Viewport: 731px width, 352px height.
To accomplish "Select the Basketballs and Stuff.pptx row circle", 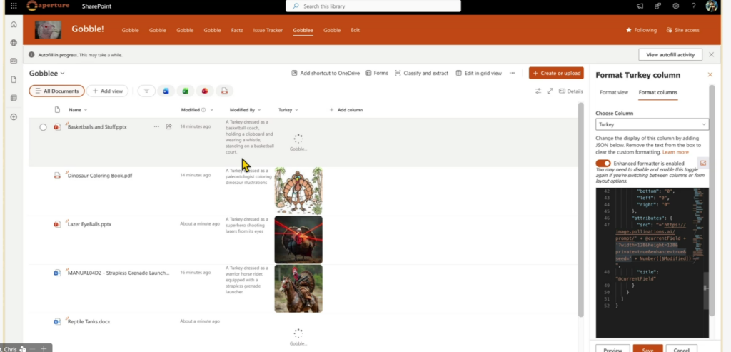I will pos(43,127).
